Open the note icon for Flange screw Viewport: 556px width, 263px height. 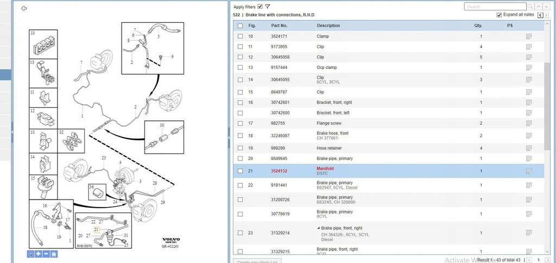(529, 123)
